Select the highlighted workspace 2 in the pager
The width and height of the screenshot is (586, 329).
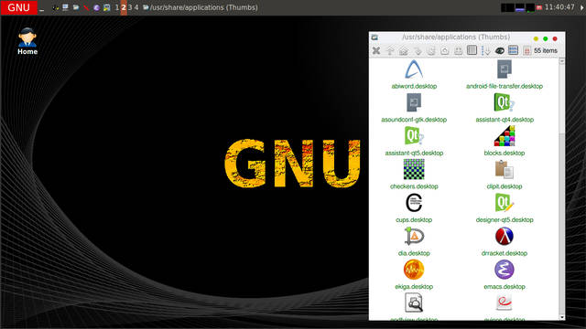coord(124,7)
